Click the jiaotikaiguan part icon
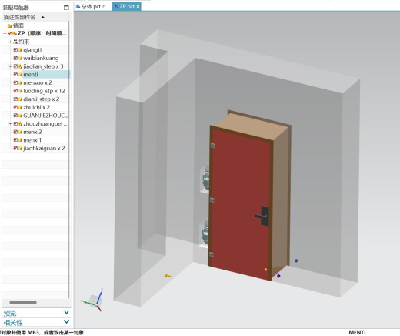400x336 pixels. pyautogui.click(x=20, y=149)
